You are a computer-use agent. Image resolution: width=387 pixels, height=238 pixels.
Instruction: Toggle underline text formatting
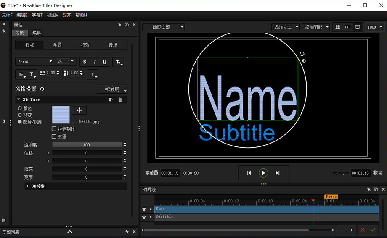coord(105,62)
